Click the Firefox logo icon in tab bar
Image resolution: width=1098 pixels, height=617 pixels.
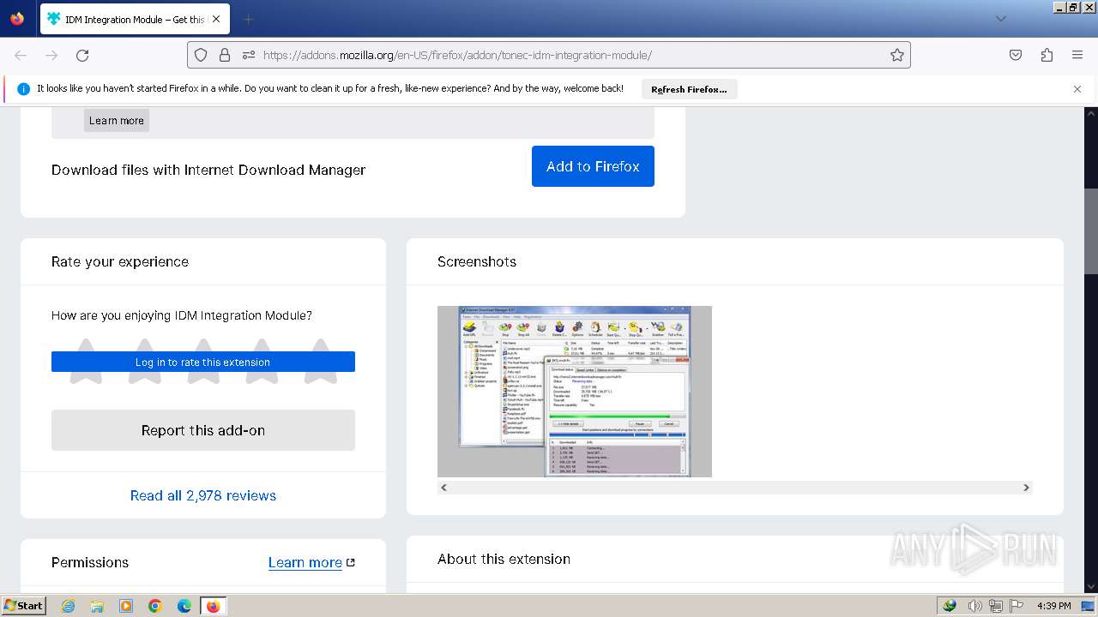(x=17, y=19)
